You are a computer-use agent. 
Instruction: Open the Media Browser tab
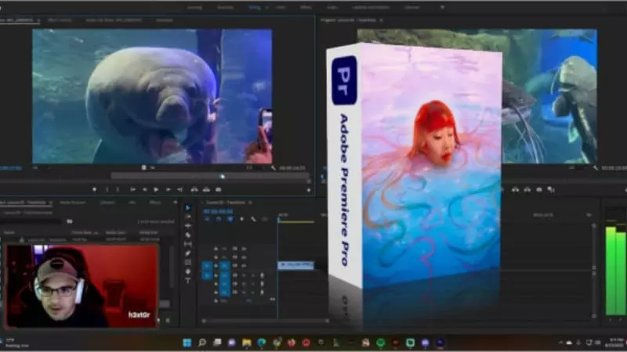[72, 203]
